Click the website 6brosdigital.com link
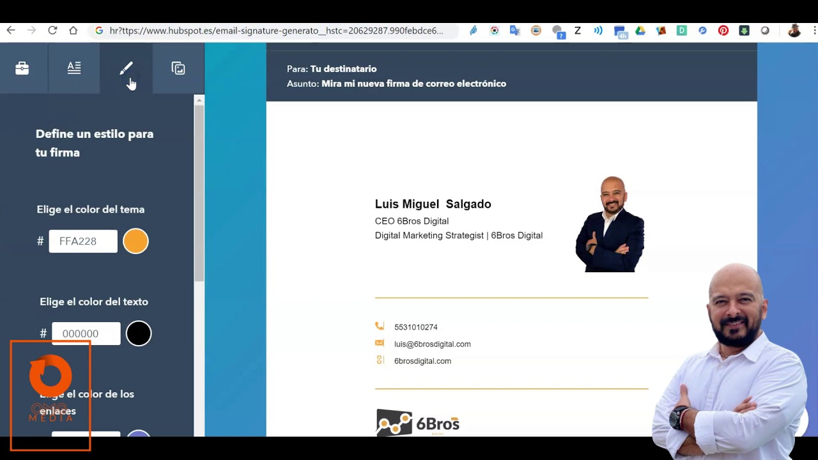The height and width of the screenshot is (460, 818). tap(422, 361)
